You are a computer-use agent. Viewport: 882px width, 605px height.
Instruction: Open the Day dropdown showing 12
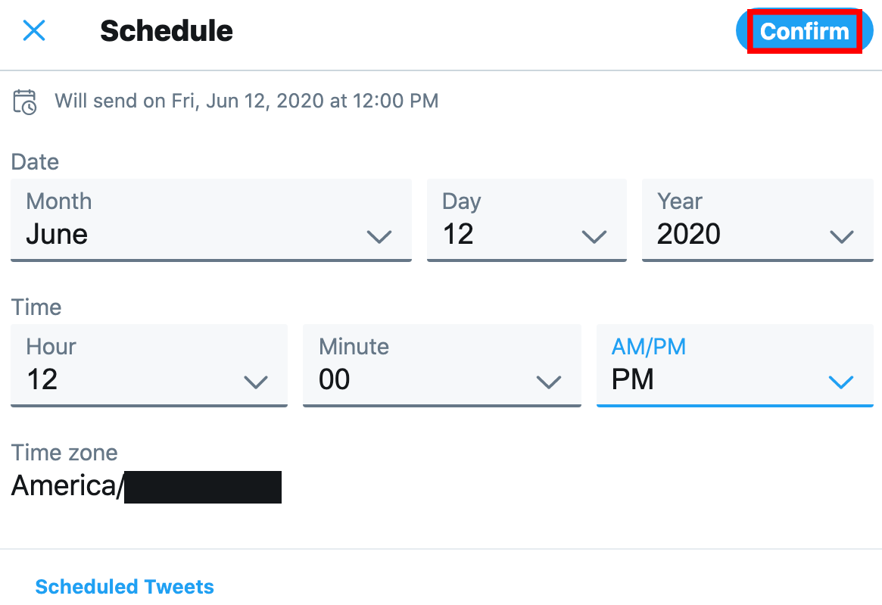click(526, 220)
